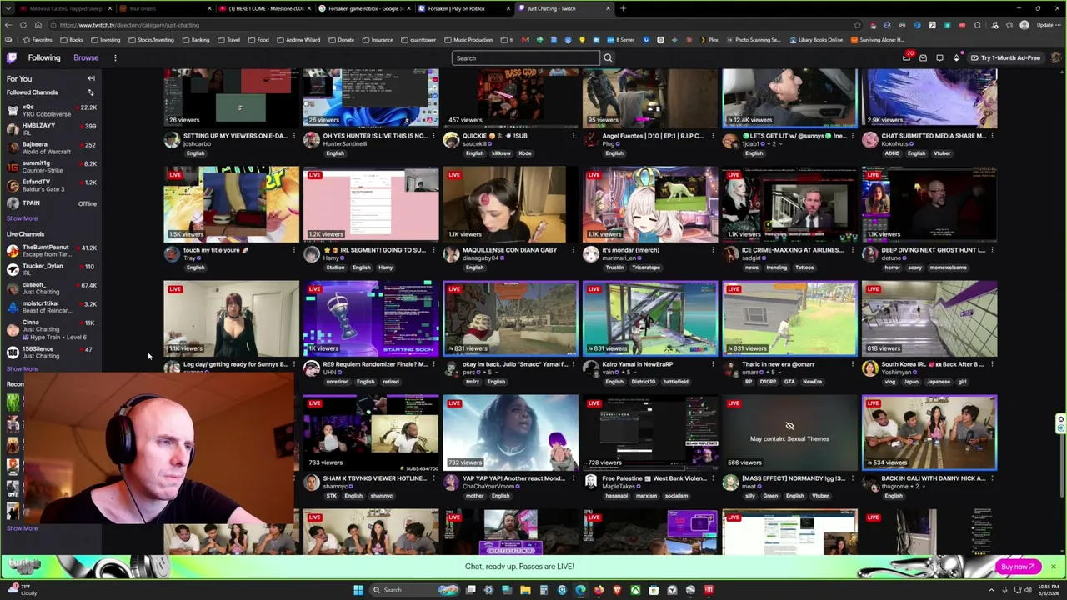Click the Twitch search input field

(x=525, y=58)
